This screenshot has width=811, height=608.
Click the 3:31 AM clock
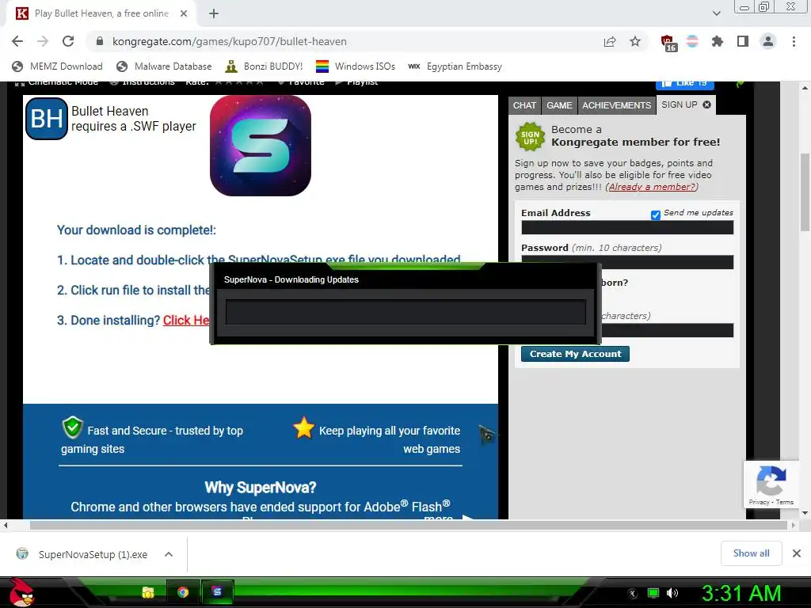(741, 593)
